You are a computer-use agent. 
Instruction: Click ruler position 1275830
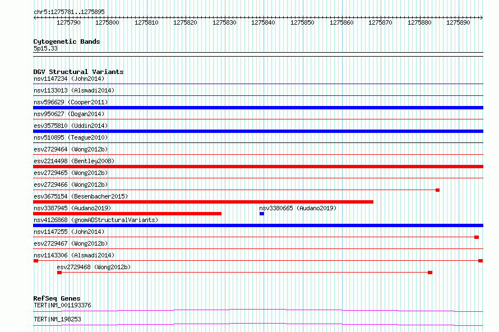pos(225,22)
